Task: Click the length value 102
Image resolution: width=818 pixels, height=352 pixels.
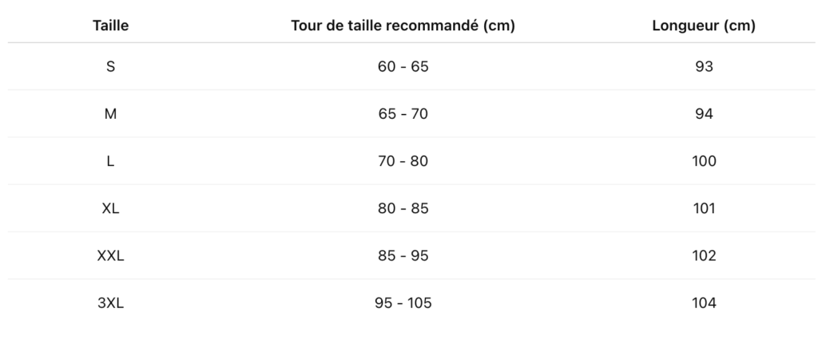Action: tap(704, 255)
